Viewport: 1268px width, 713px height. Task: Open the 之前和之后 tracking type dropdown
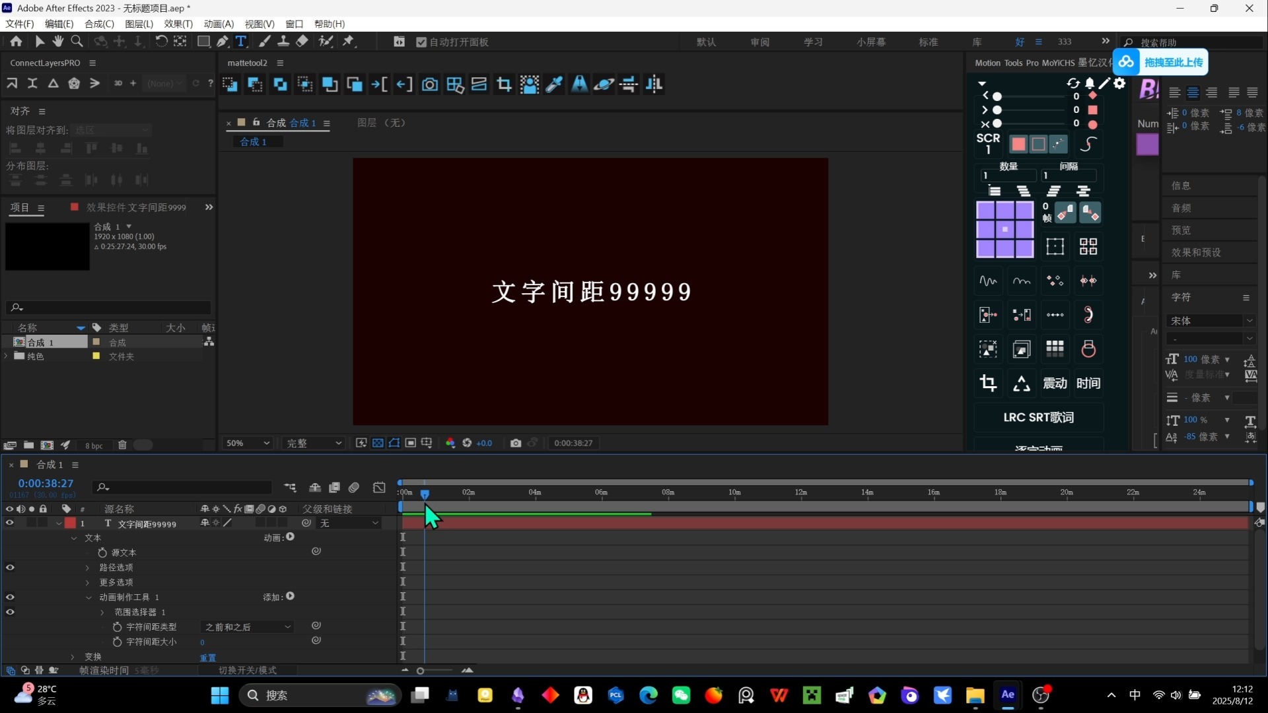tap(247, 627)
